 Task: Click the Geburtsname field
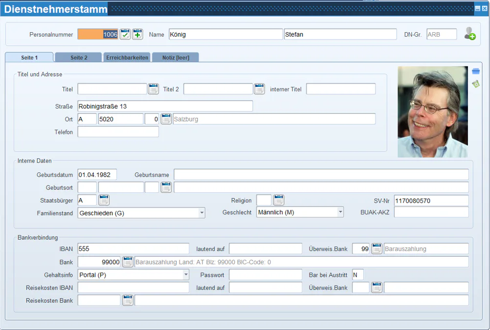(321, 174)
